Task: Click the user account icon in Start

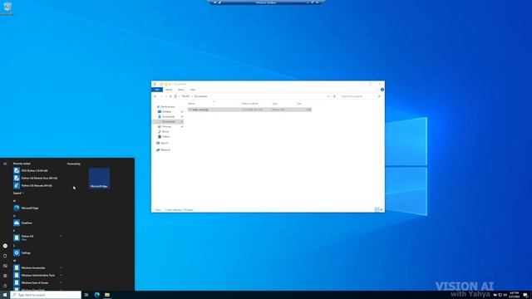Action: pyautogui.click(x=5, y=246)
